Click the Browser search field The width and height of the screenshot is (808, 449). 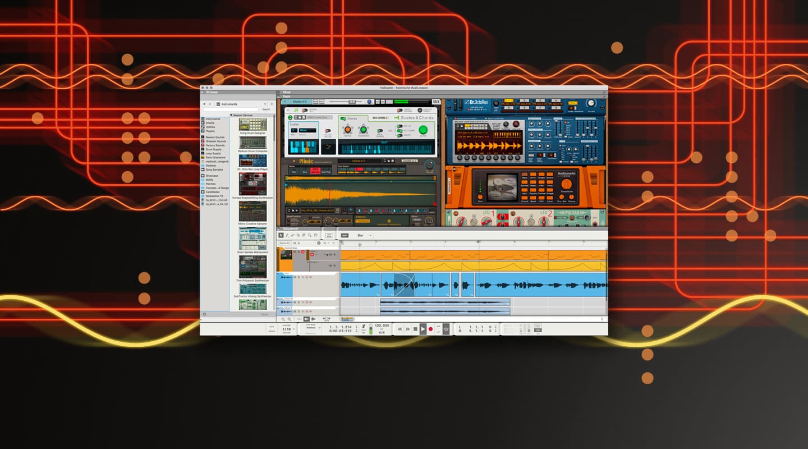coord(231,109)
